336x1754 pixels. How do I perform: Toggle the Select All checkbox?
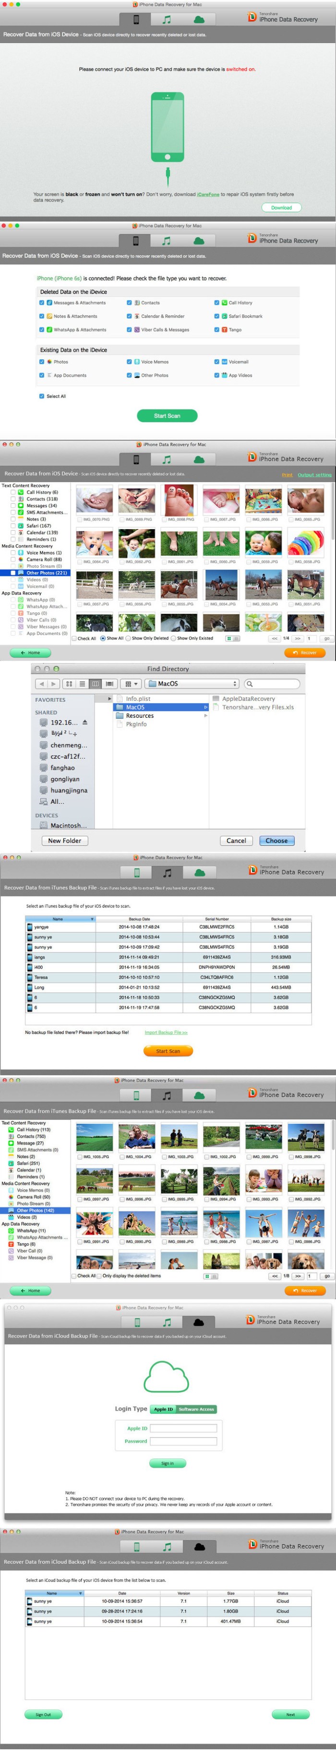point(41,396)
